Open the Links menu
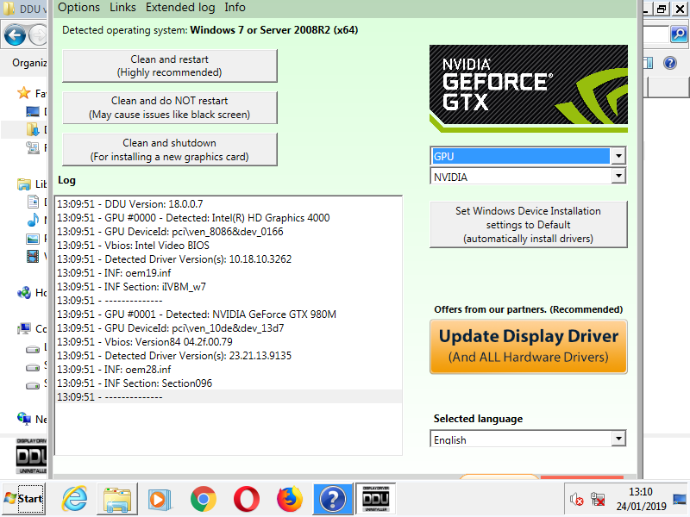The image size is (690, 517). coord(122,8)
